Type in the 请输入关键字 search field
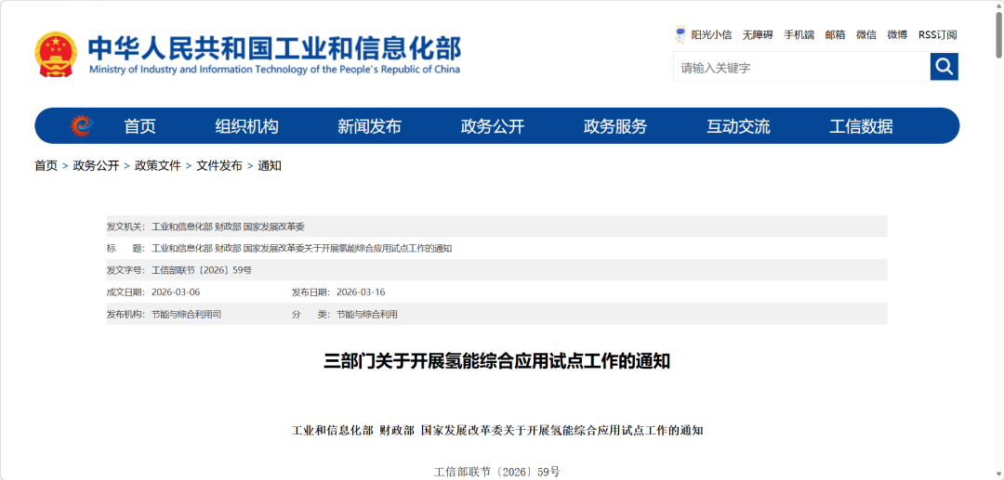The image size is (1004, 480). 800,67
